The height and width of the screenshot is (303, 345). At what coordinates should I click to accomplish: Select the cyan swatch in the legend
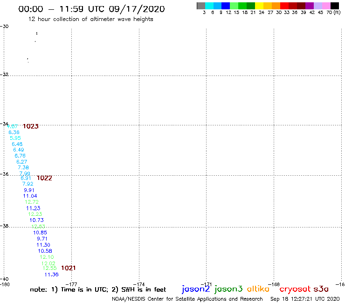[209, 6]
